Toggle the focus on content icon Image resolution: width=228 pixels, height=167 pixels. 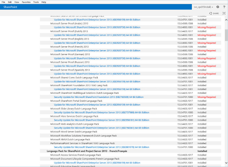(224, 13)
